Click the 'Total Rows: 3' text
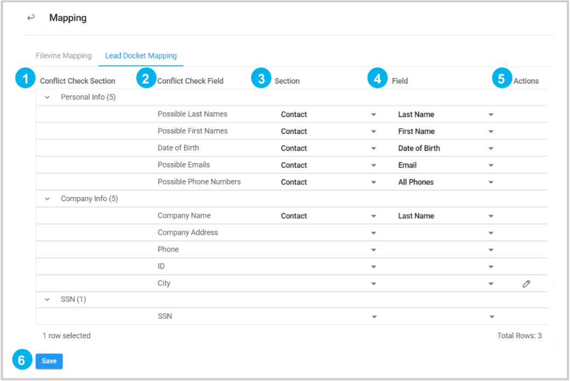Image resolution: width=570 pixels, height=381 pixels. (520, 336)
